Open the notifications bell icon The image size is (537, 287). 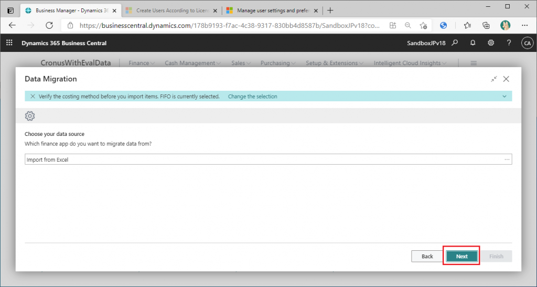(473, 43)
